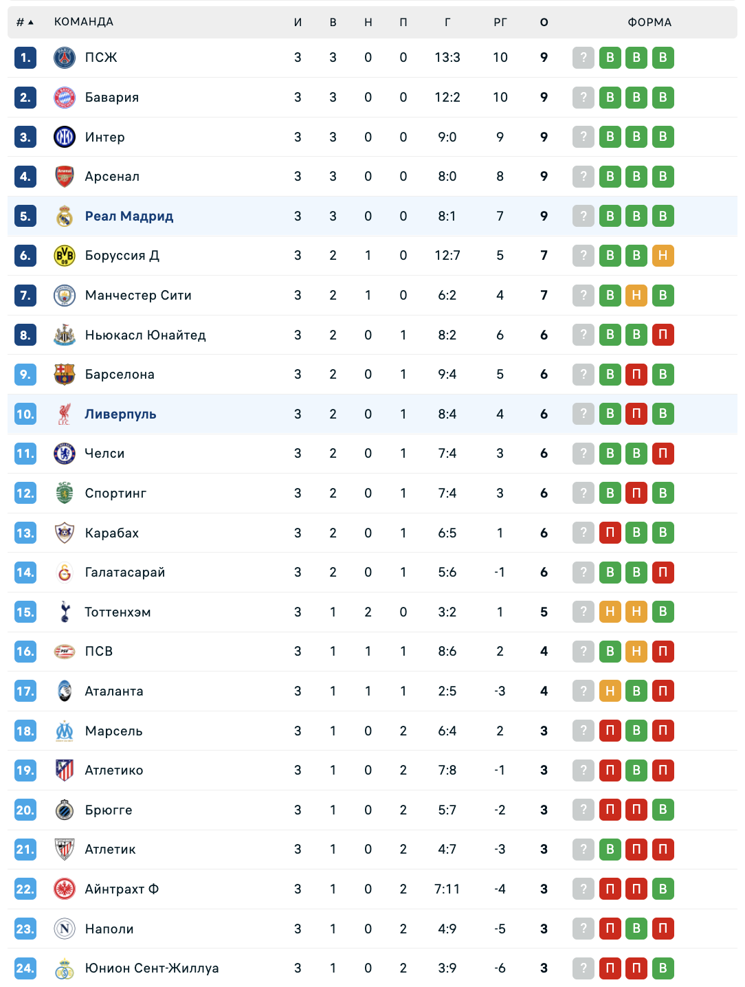Click the Chelsea club crest icon

[x=65, y=454]
